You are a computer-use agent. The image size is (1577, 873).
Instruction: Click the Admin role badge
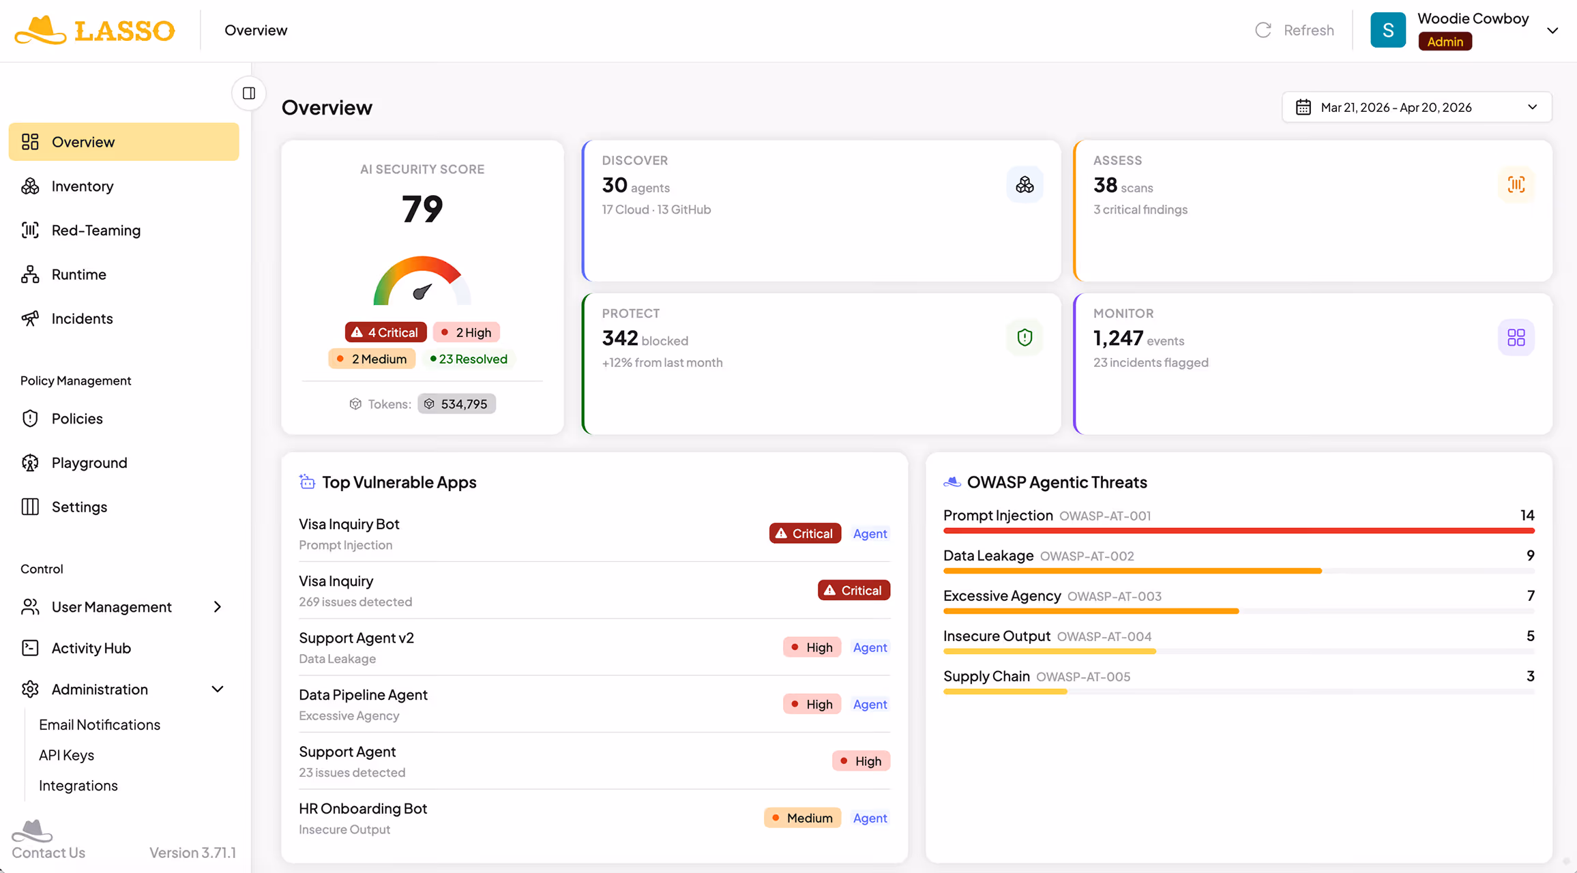tap(1445, 42)
